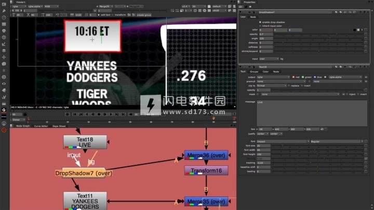Open the clip to format dropdown
The height and width of the screenshot is (210, 374).
coord(272,86)
